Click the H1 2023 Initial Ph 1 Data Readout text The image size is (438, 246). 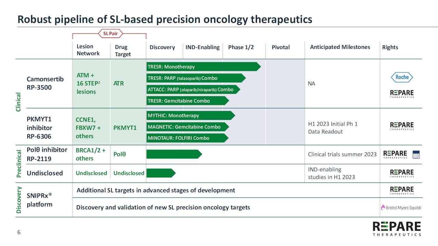pyautogui.click(x=333, y=128)
